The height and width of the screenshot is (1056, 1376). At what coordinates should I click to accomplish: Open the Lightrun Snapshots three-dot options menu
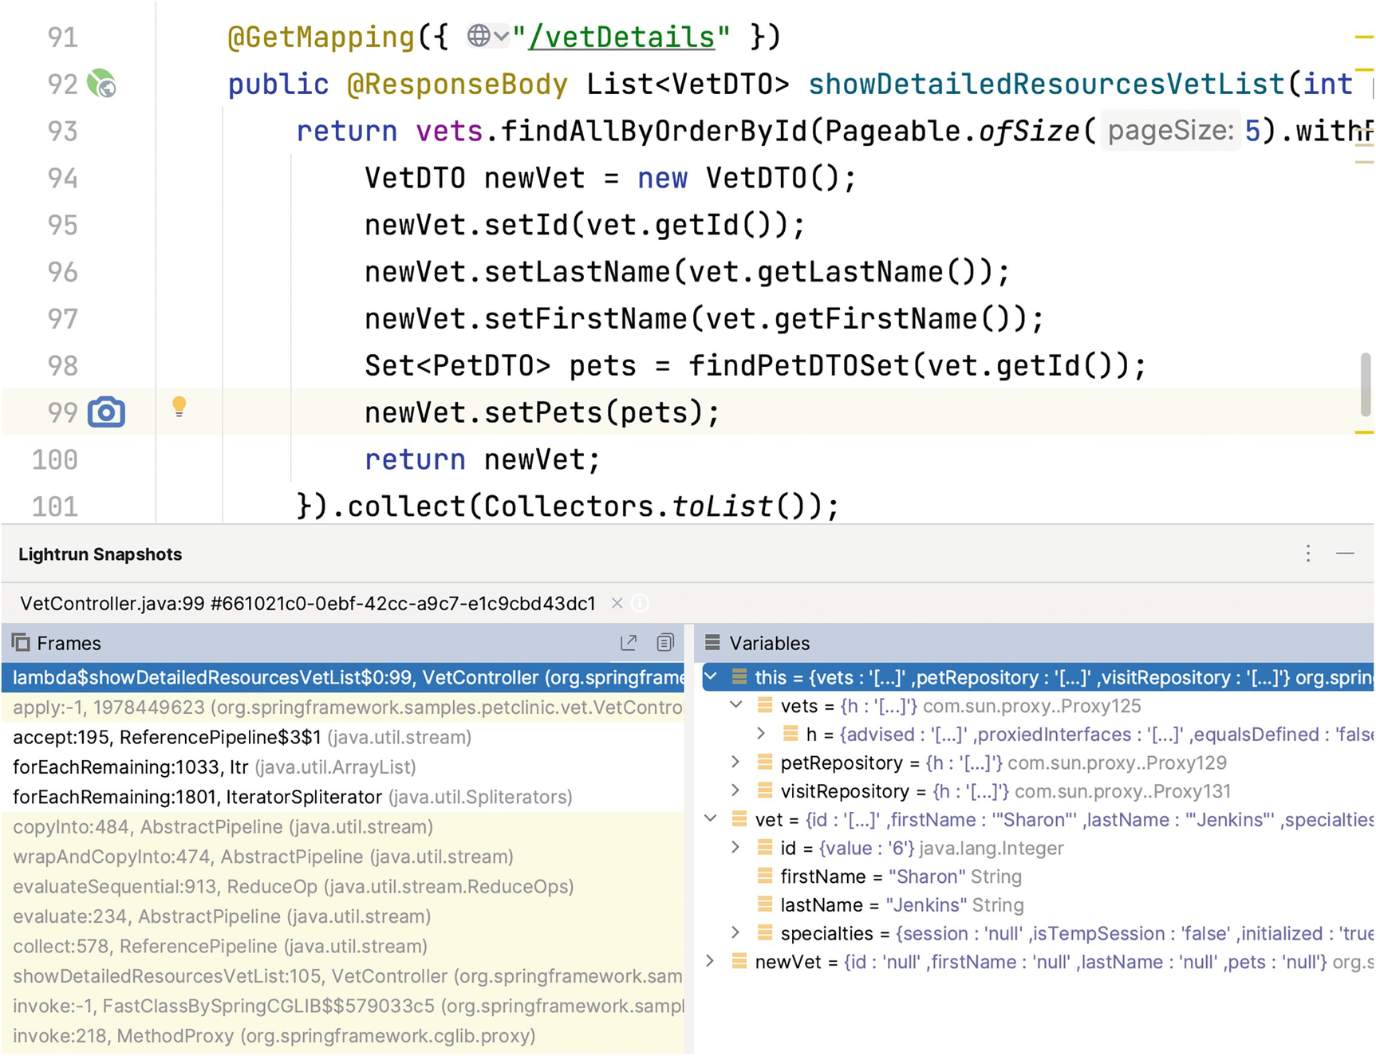(x=1308, y=554)
